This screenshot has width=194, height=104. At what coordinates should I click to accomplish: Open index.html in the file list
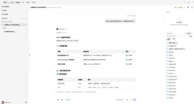pyautogui.click(x=172, y=58)
